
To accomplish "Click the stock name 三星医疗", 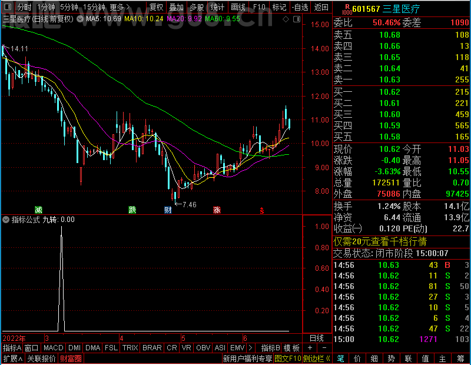I will 402,9.
